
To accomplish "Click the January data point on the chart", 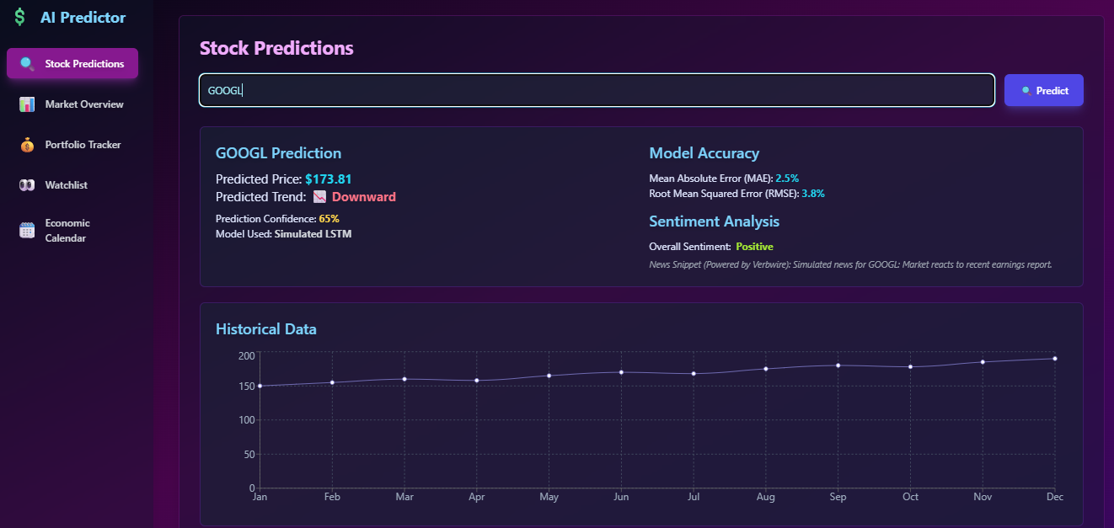I will point(260,386).
